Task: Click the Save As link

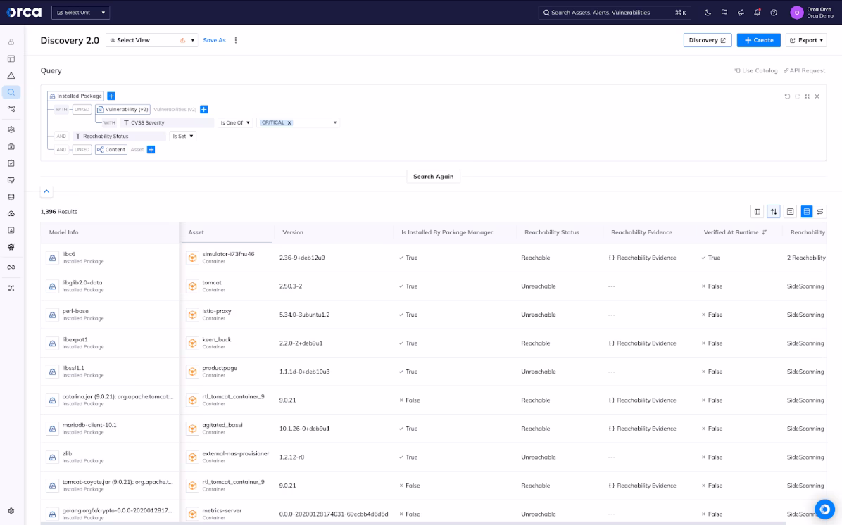Action: coord(214,40)
